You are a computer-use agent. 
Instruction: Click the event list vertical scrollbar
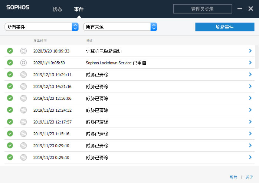[256, 57]
